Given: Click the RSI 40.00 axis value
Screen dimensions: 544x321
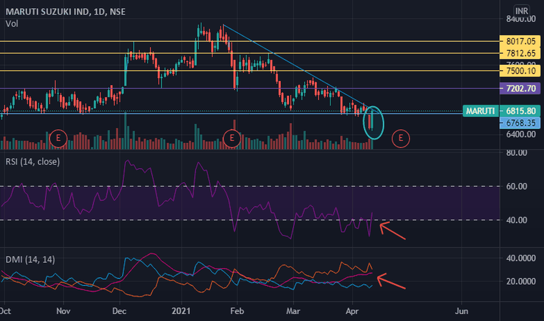Looking at the screenshot, I should coord(516,220).
